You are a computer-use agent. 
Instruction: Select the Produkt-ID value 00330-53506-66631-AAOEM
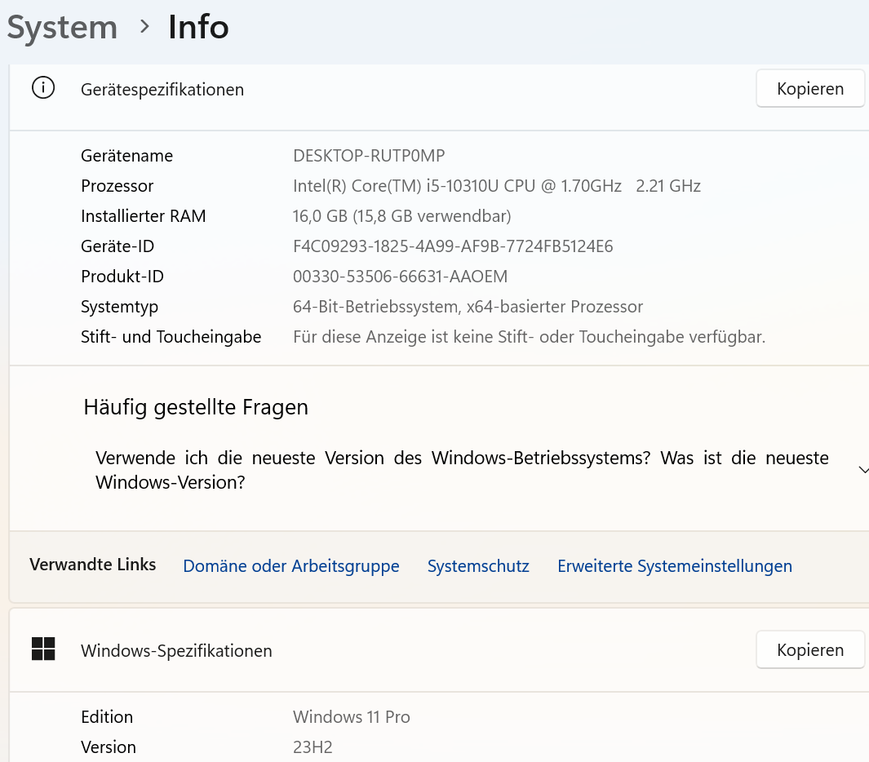(x=400, y=277)
